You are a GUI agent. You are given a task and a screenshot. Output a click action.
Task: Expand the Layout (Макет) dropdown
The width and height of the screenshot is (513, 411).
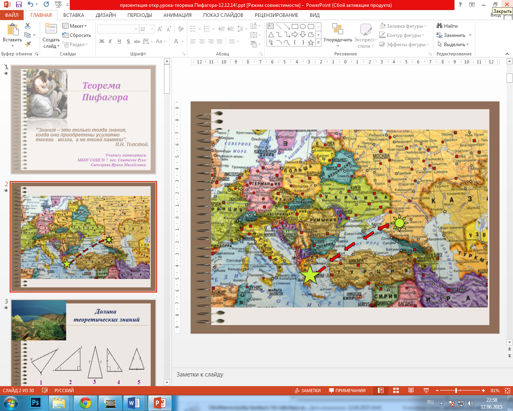(75, 26)
